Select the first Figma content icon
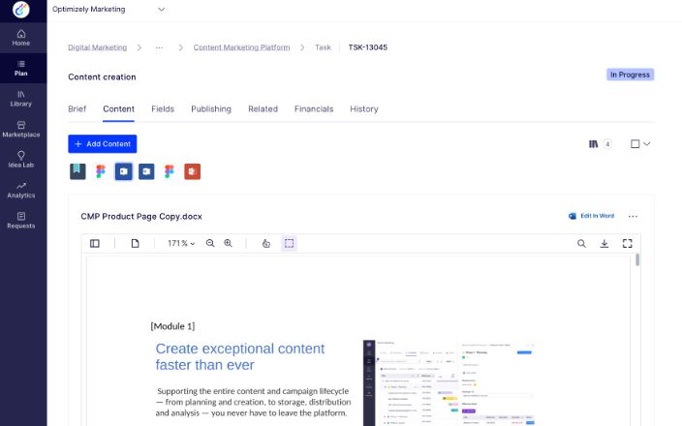The image size is (682, 426). [101, 171]
